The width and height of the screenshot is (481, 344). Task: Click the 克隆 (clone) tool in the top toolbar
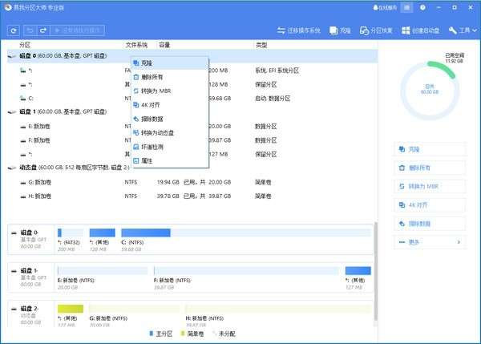click(340, 30)
